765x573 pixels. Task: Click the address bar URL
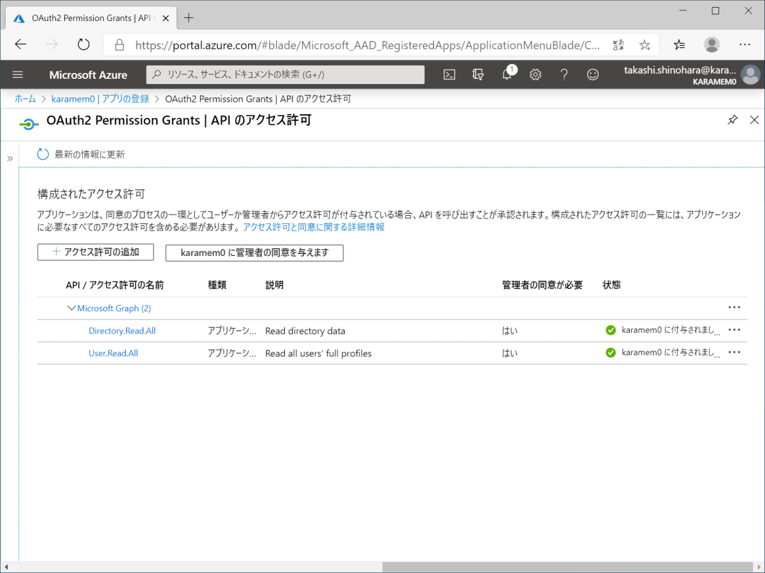pos(367,45)
